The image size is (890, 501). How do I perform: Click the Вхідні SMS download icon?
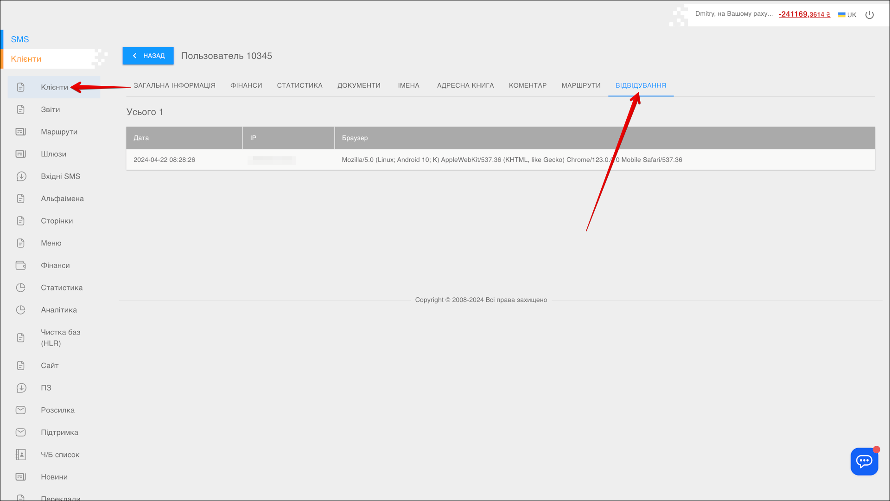(21, 176)
